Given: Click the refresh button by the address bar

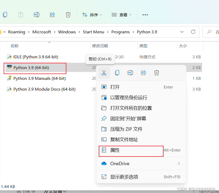Looking at the screenshot, I should pyautogui.click(x=193, y=32).
